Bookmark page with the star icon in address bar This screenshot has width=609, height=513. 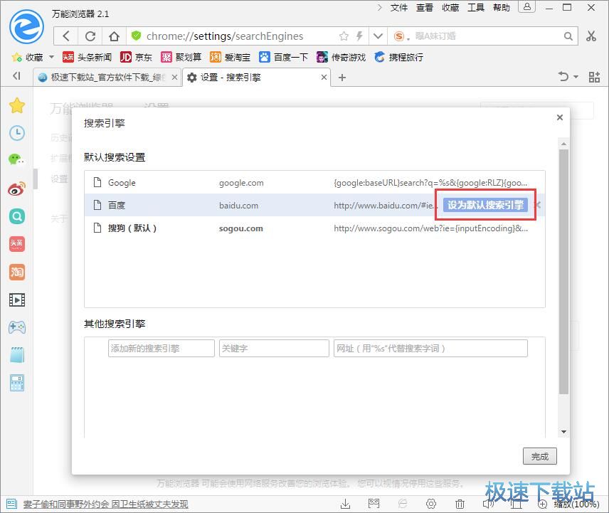344,36
